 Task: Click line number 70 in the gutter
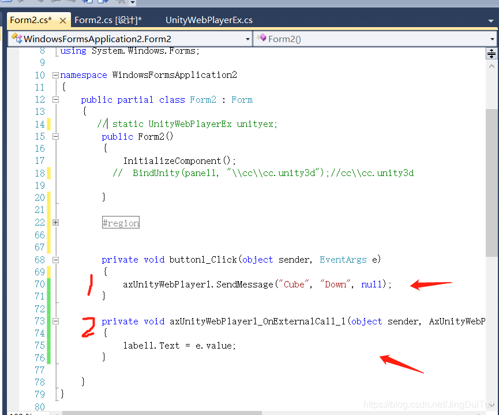pyautogui.click(x=40, y=284)
